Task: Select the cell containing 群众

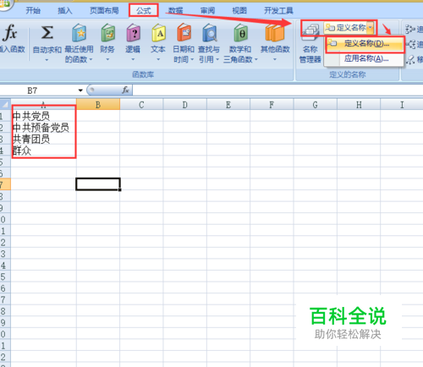Action: [x=43, y=151]
